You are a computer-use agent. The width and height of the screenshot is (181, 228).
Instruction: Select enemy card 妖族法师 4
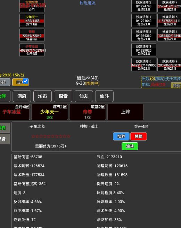(x=169, y=35)
